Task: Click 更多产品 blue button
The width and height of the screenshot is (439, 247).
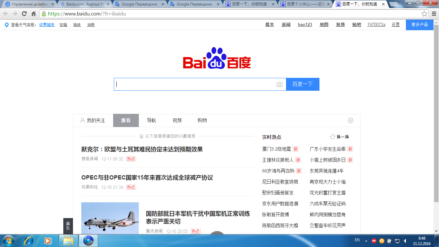Action: click(420, 25)
